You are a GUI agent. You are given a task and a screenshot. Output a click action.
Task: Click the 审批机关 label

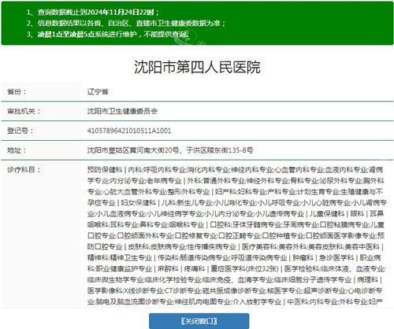coord(24,111)
